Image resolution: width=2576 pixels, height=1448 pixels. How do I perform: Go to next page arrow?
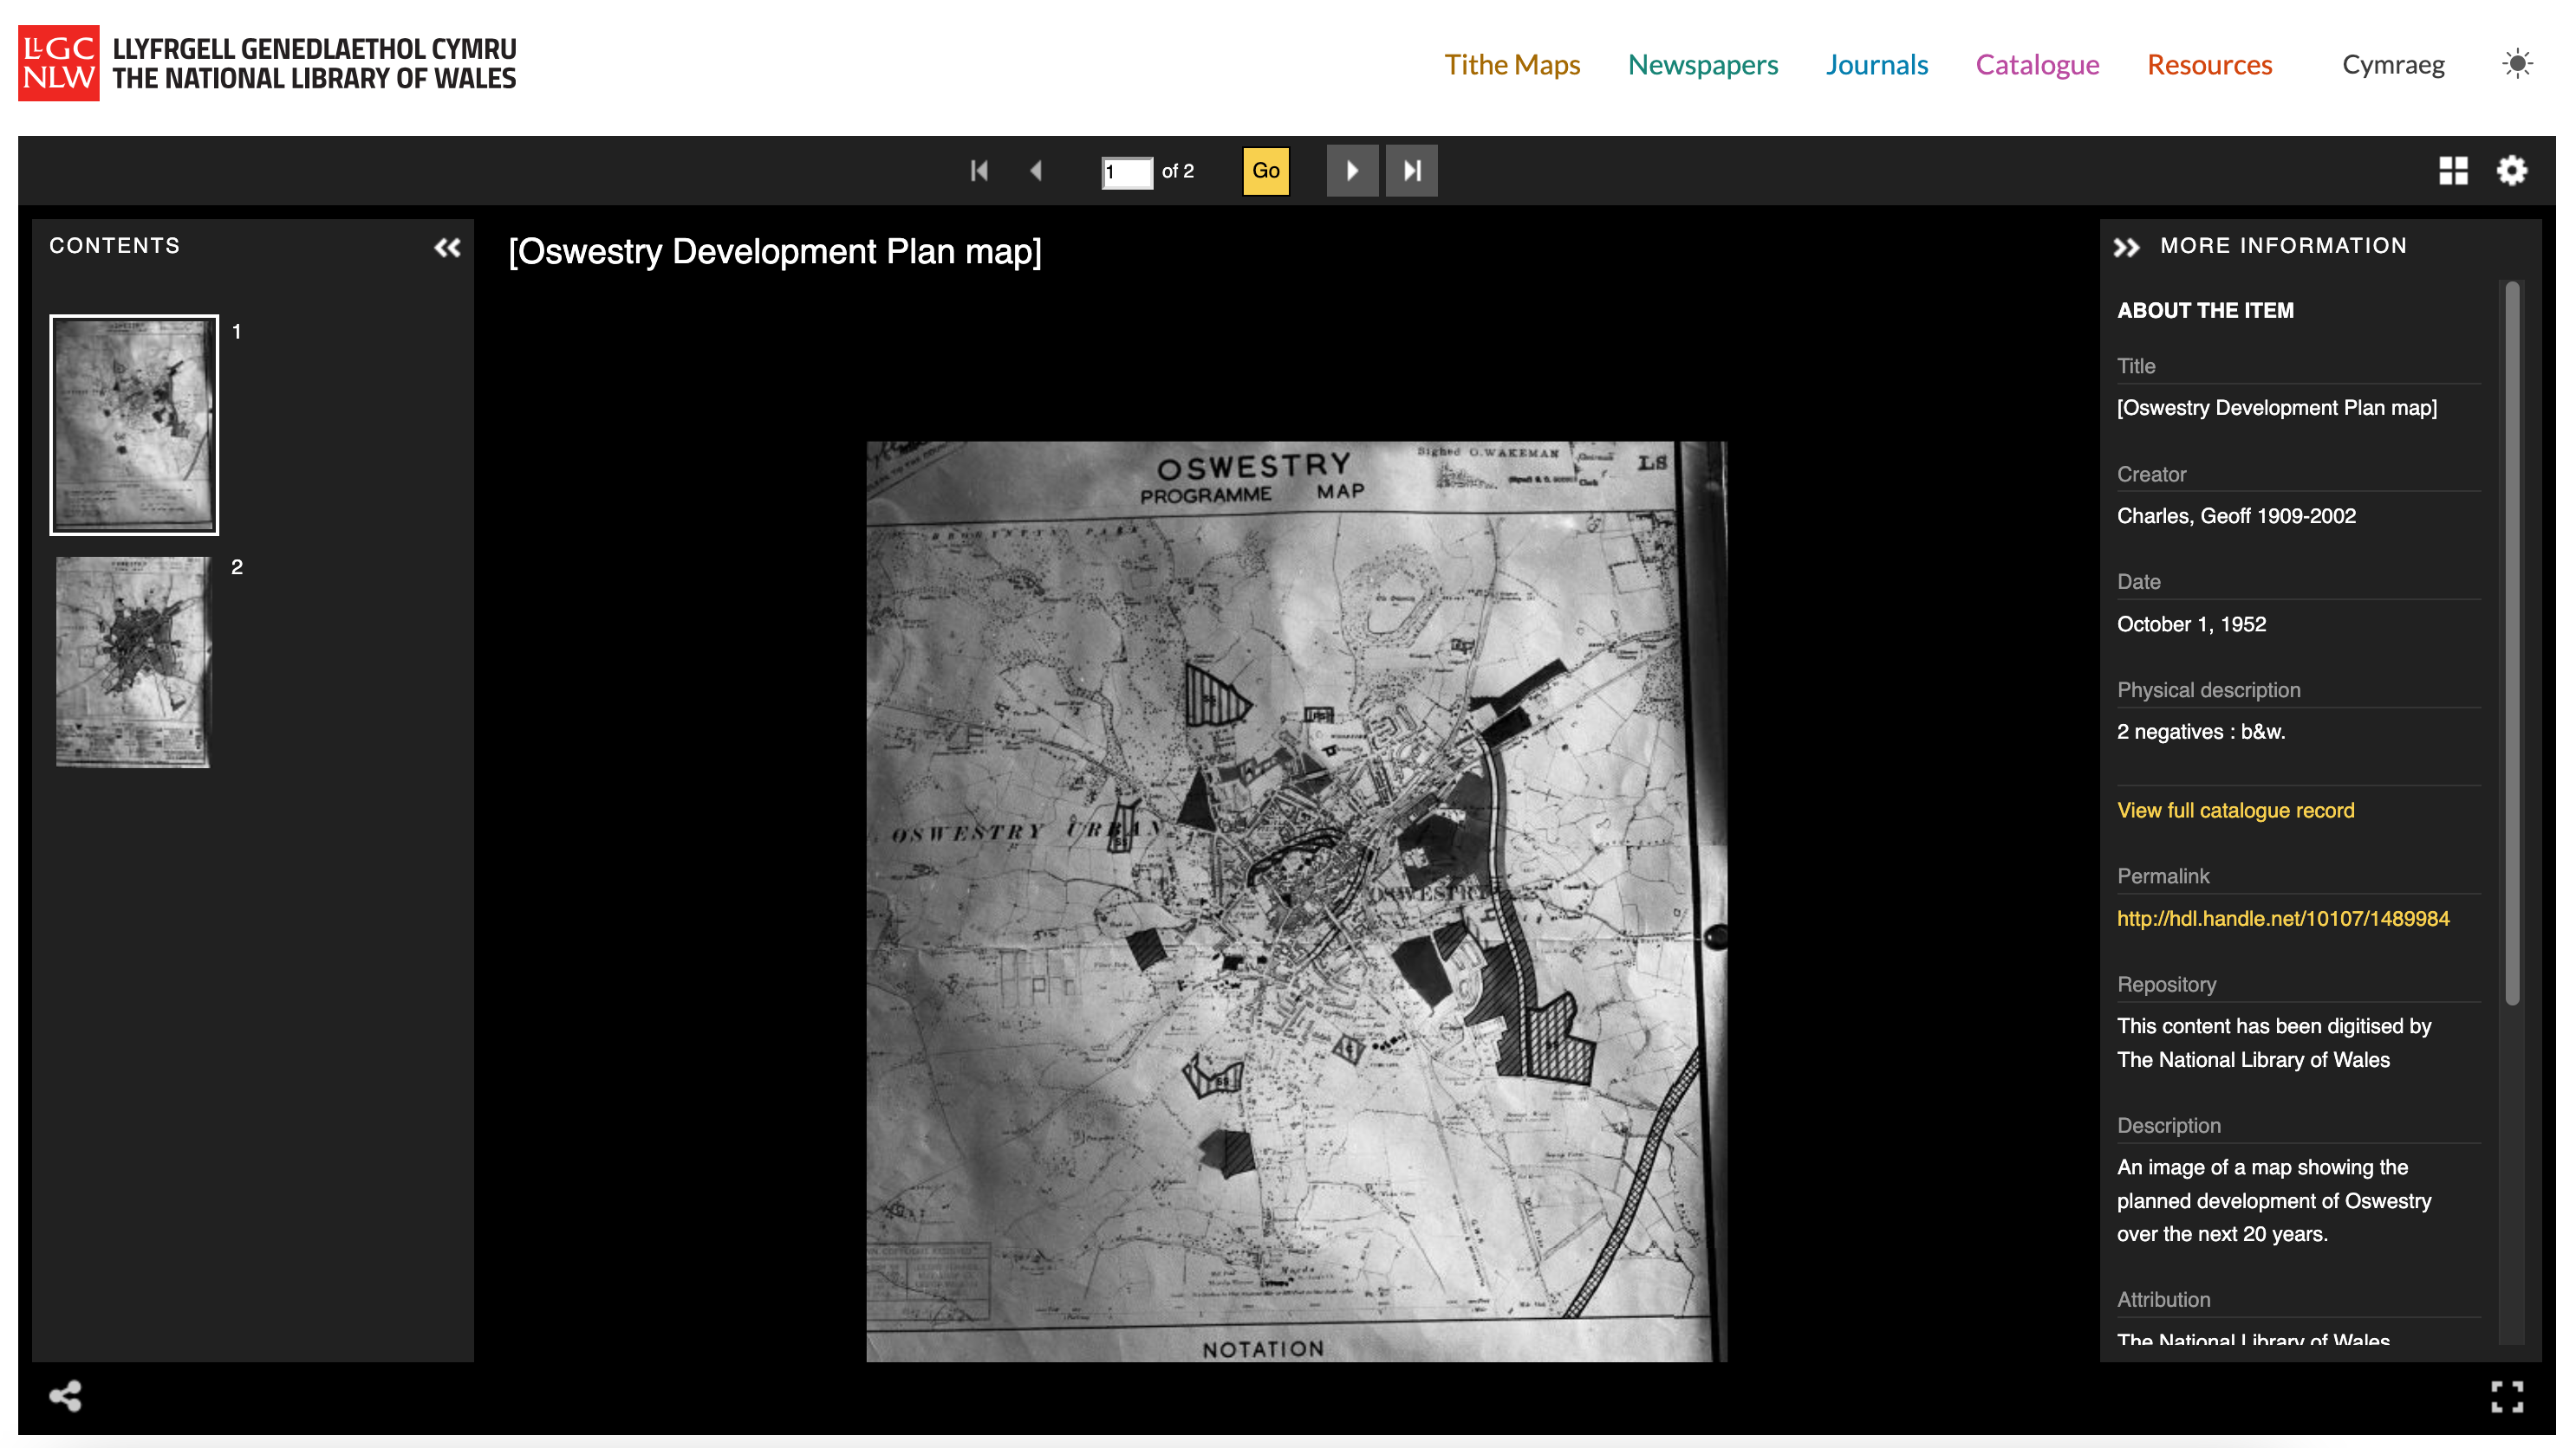[1352, 171]
